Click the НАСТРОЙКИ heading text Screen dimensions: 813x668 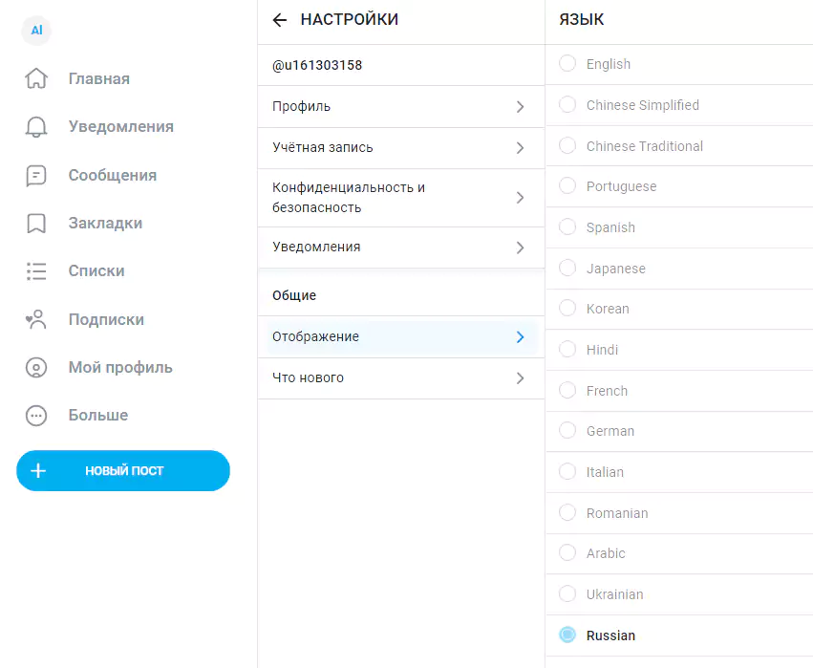click(350, 19)
